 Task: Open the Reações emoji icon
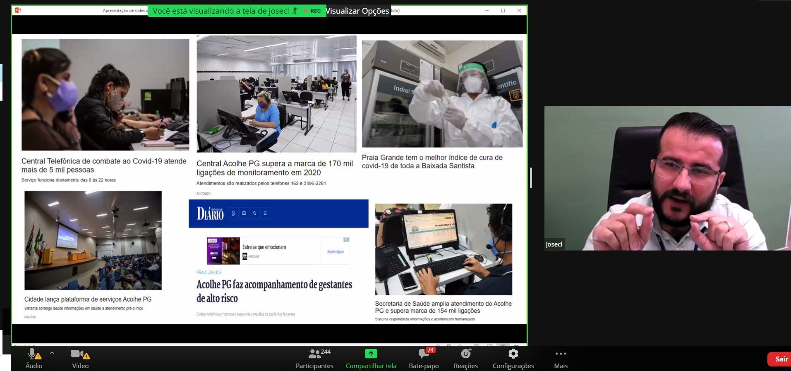(x=466, y=354)
